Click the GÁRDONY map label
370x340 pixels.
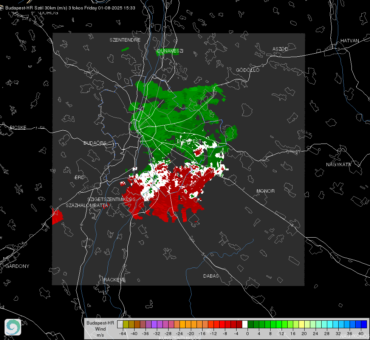[17, 266]
